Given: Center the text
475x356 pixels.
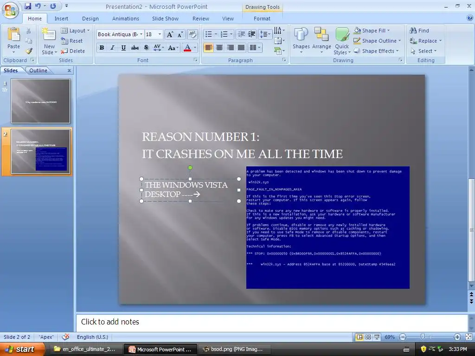Looking at the screenshot, I should [219, 48].
